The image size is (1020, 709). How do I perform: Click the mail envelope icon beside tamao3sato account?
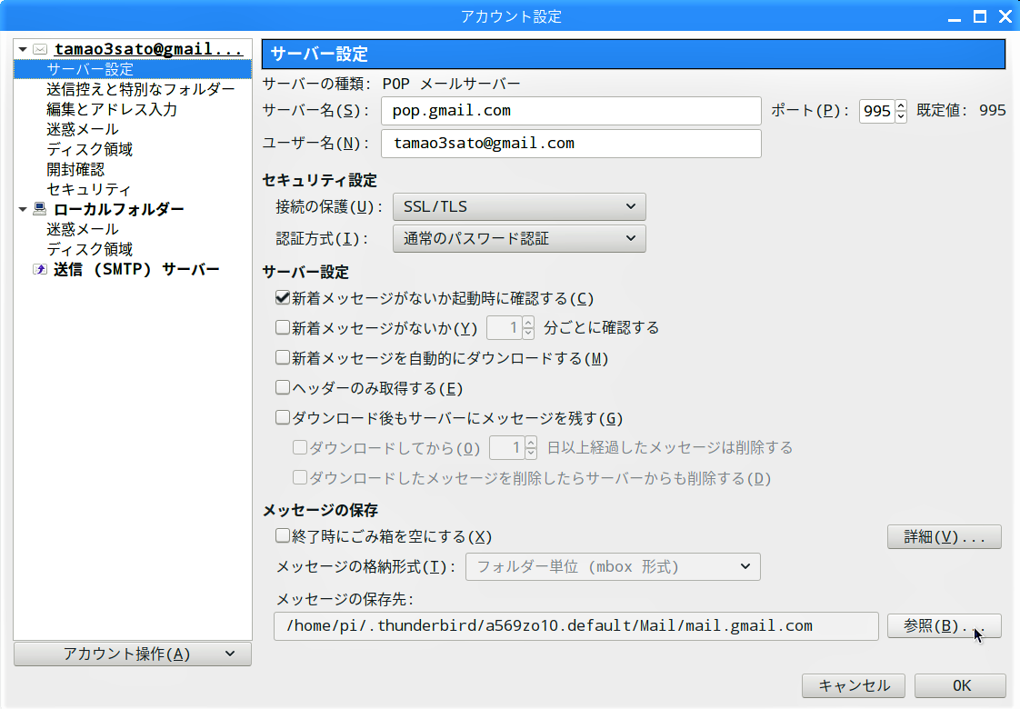pos(40,49)
